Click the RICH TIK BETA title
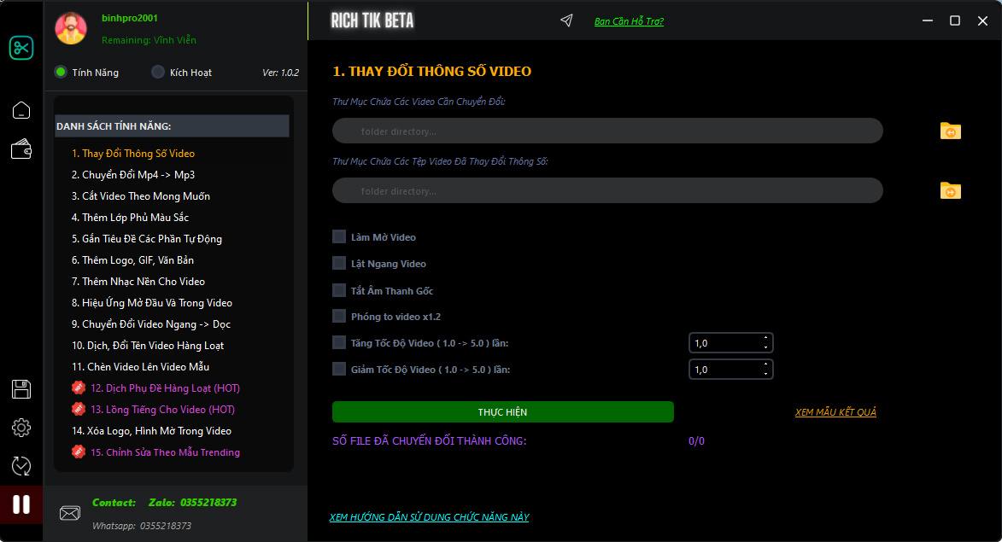 pos(372,20)
